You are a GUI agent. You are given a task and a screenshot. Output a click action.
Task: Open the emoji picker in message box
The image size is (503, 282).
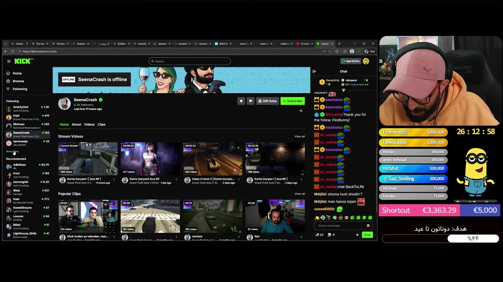368,226
